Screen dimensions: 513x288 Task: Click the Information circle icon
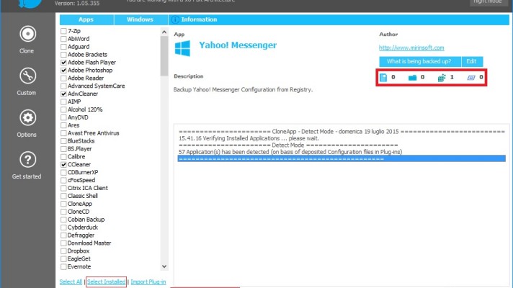[175, 19]
